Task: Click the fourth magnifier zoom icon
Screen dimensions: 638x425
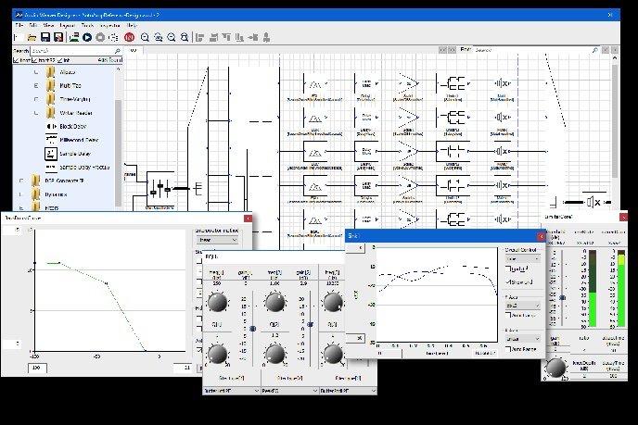Action: pos(185,37)
